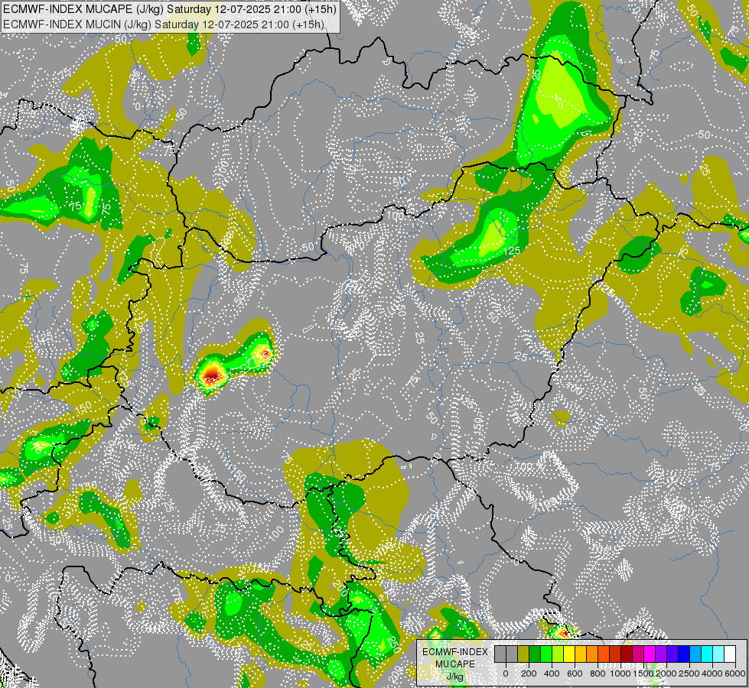Pick the dark red legend swatch
The width and height of the screenshot is (749, 688).
[x=627, y=654]
